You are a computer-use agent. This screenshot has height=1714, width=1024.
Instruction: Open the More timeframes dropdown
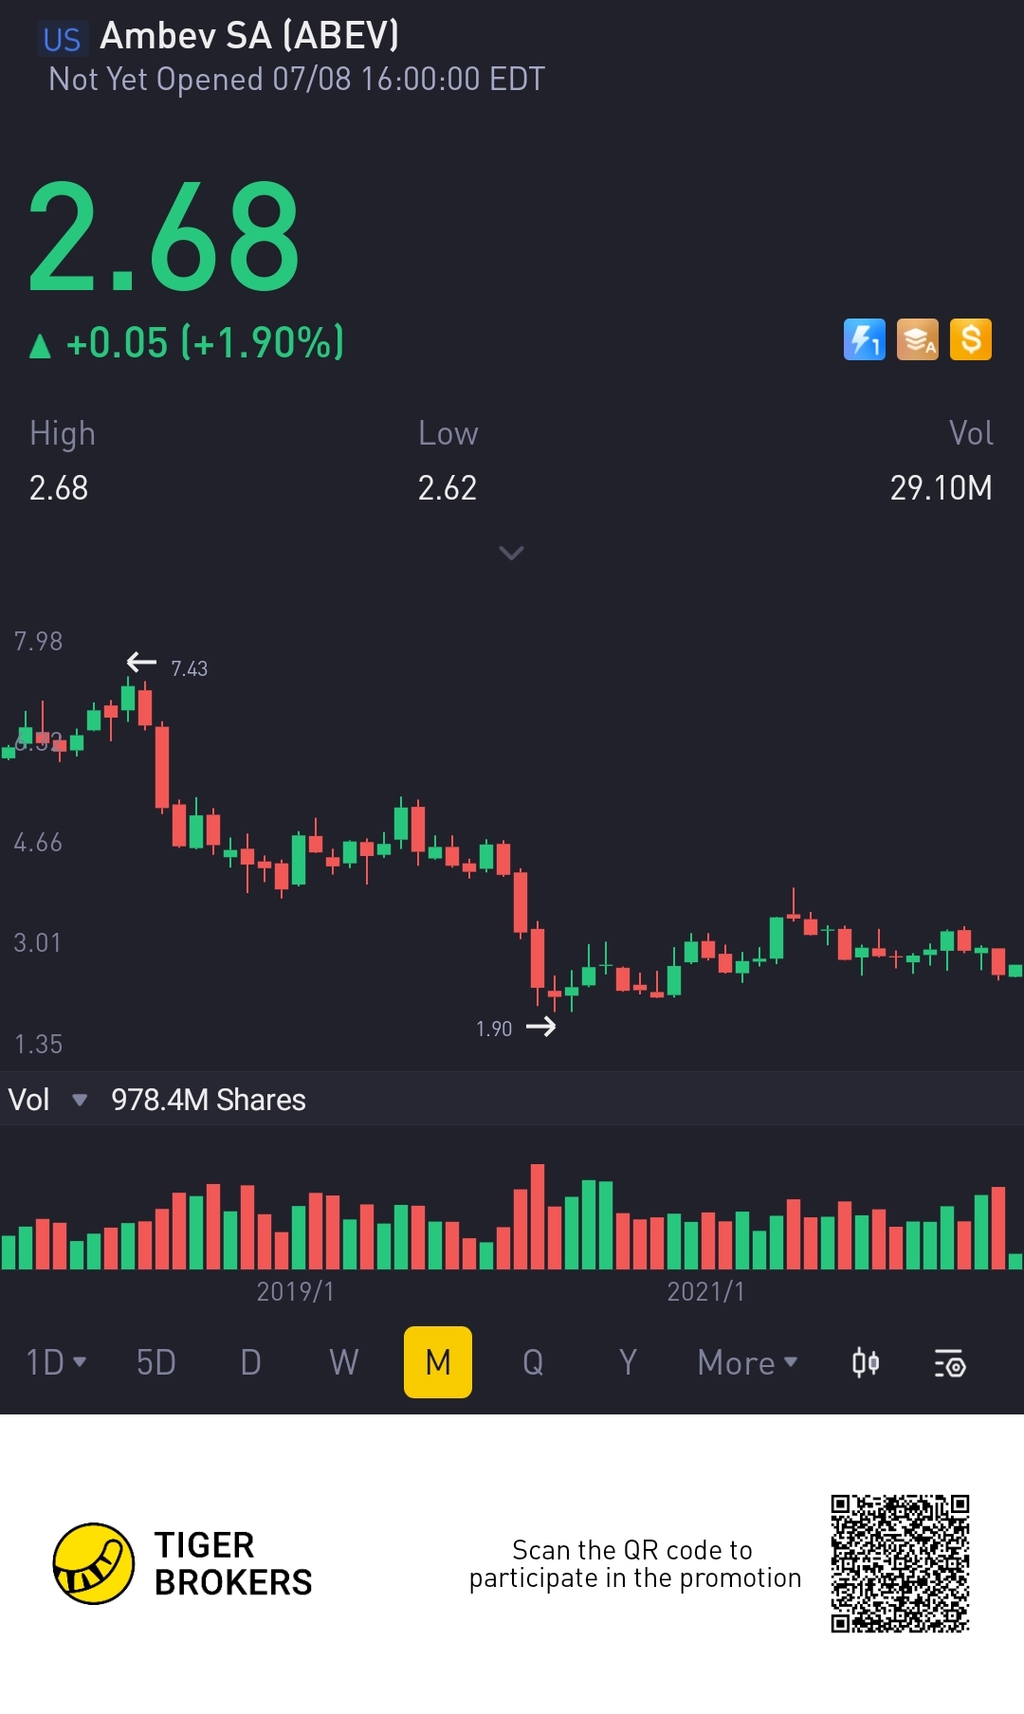(747, 1362)
